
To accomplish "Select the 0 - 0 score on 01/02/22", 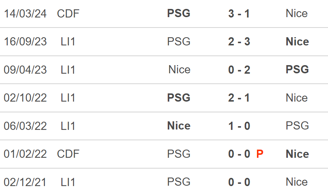I will coord(239,154).
